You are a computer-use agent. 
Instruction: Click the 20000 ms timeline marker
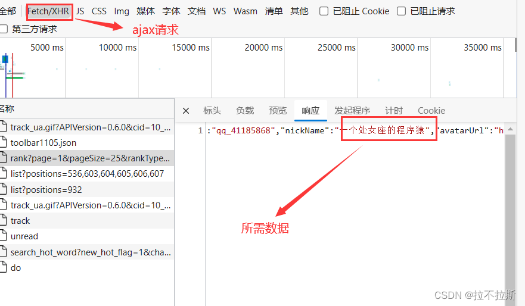(x=263, y=48)
